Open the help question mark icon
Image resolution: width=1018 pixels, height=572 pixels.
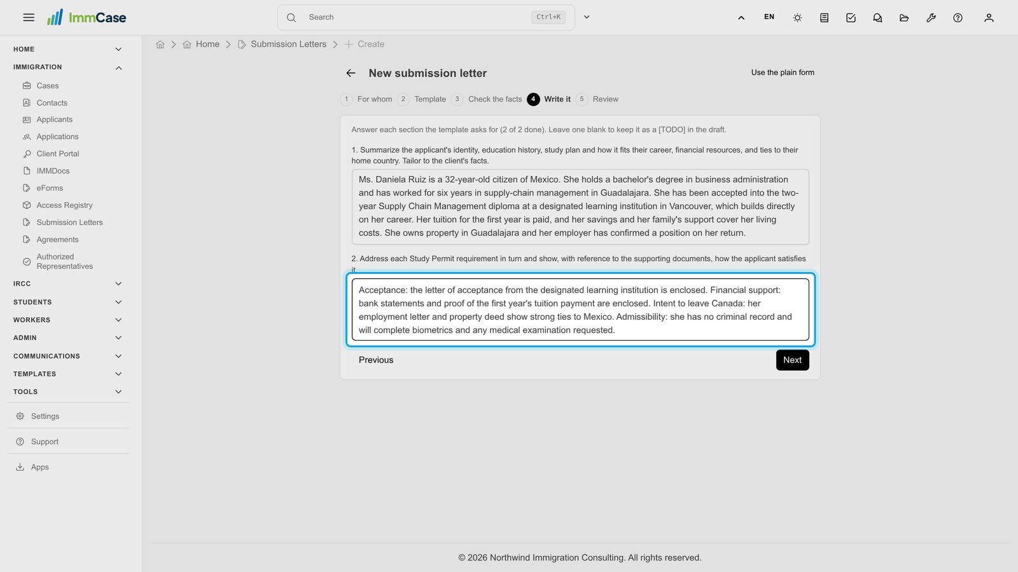958,18
